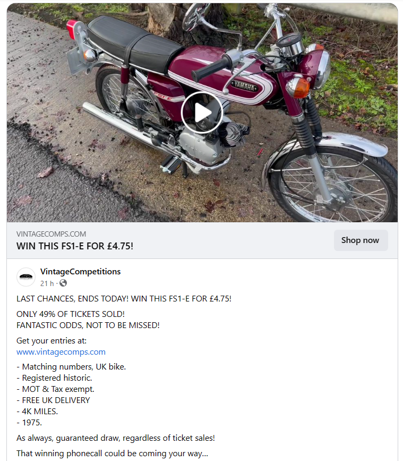The image size is (403, 461).
Task: Click the VINTAGECOMPS.COM domain label
Action: coord(51,234)
